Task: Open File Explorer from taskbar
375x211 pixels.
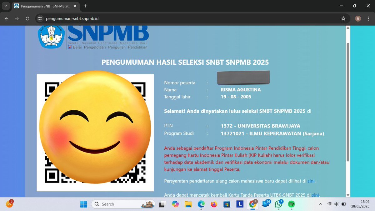Action: pos(188,204)
